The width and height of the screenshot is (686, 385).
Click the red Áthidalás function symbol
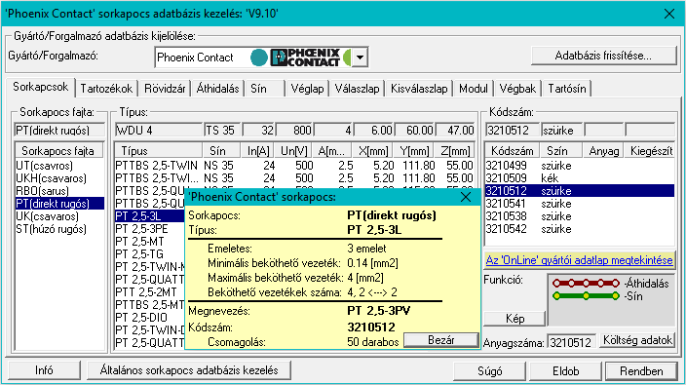586,284
